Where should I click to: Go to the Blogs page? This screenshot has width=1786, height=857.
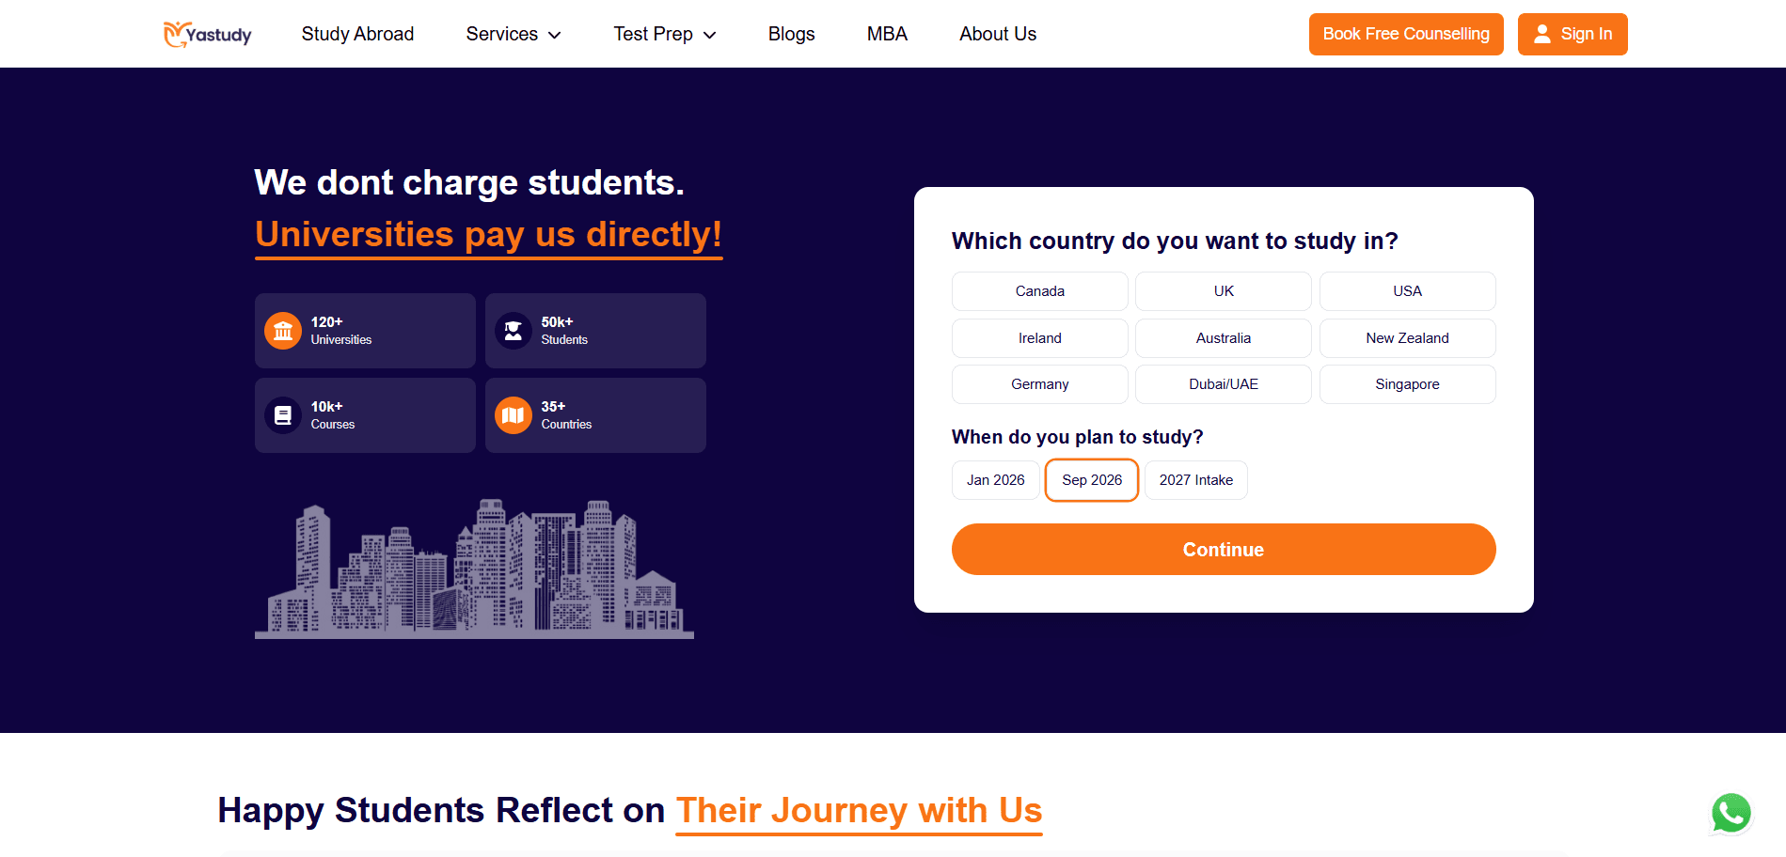point(791,34)
